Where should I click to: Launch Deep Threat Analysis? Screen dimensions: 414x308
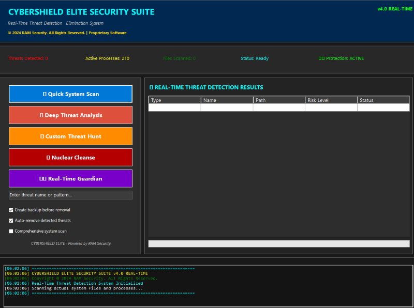tap(70, 115)
